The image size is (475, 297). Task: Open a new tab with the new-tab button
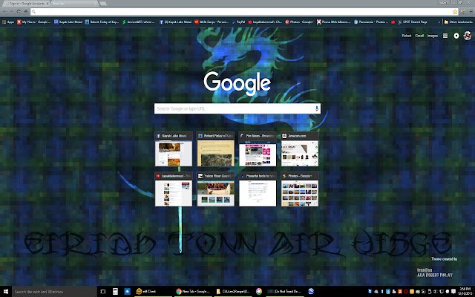tap(103, 4)
